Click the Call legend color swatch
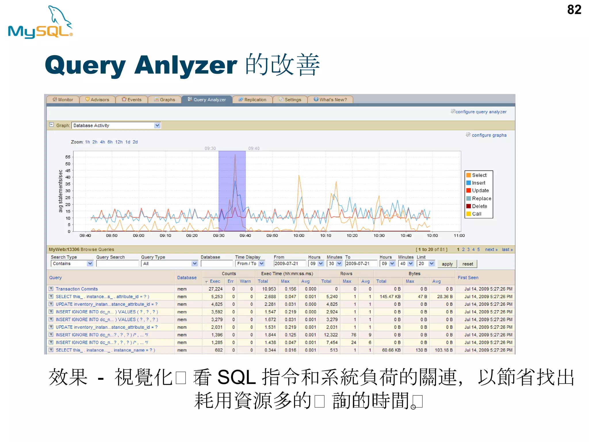589x442 pixels. click(x=468, y=214)
